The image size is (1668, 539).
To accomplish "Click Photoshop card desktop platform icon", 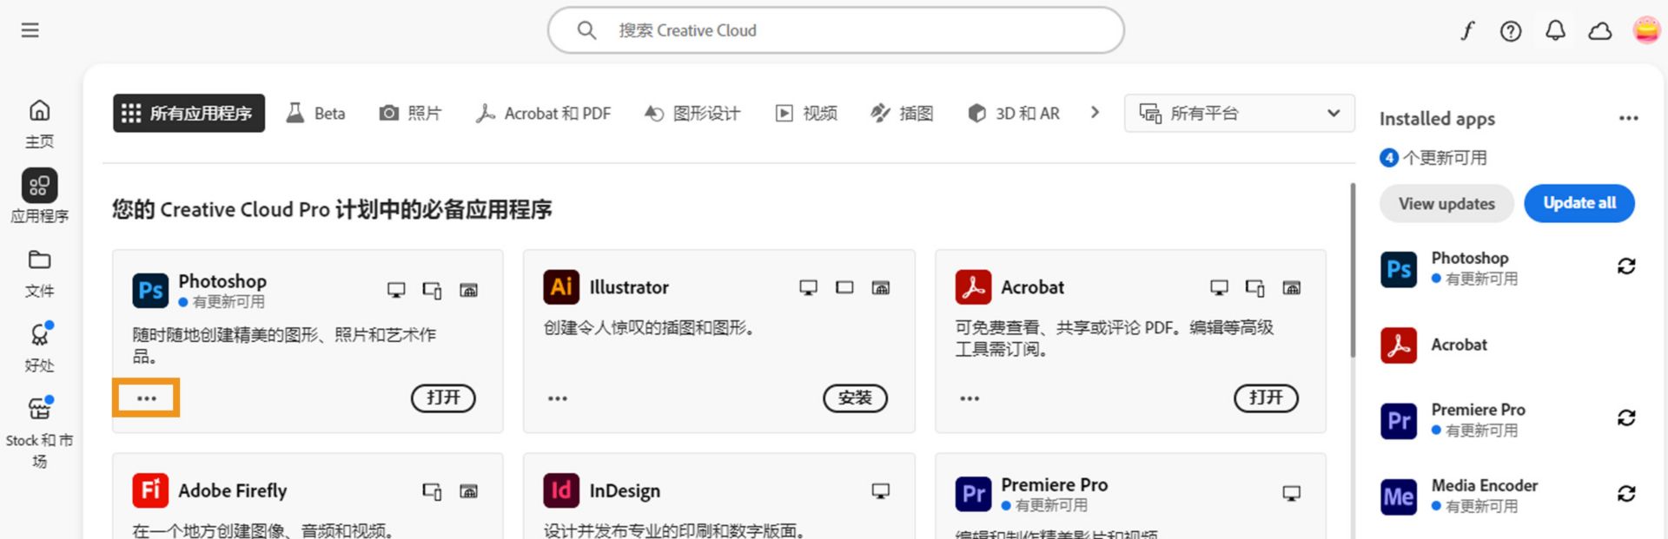I will [396, 290].
